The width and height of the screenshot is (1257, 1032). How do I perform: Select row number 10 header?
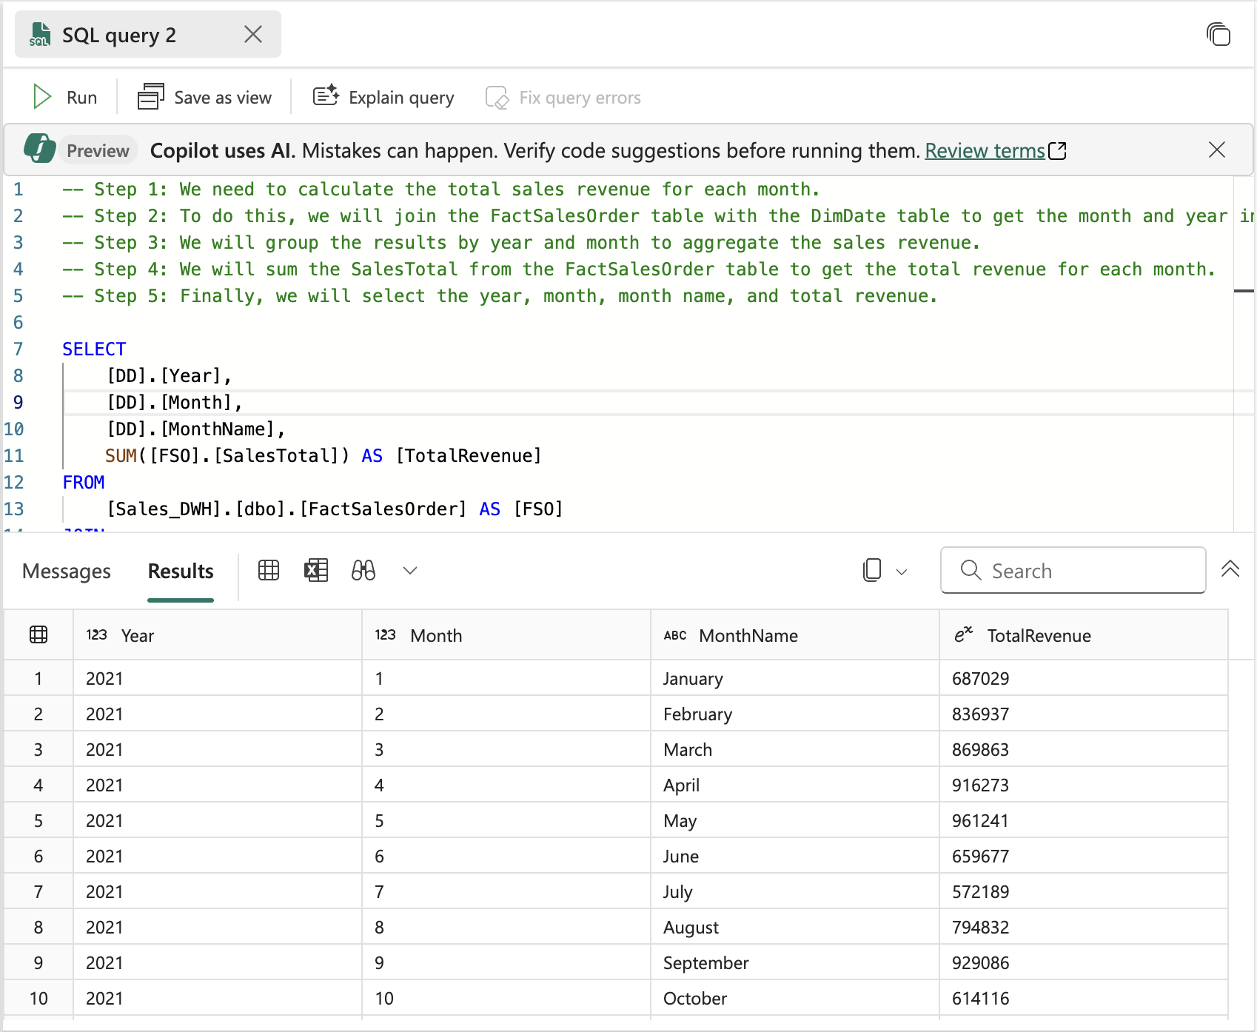point(38,998)
